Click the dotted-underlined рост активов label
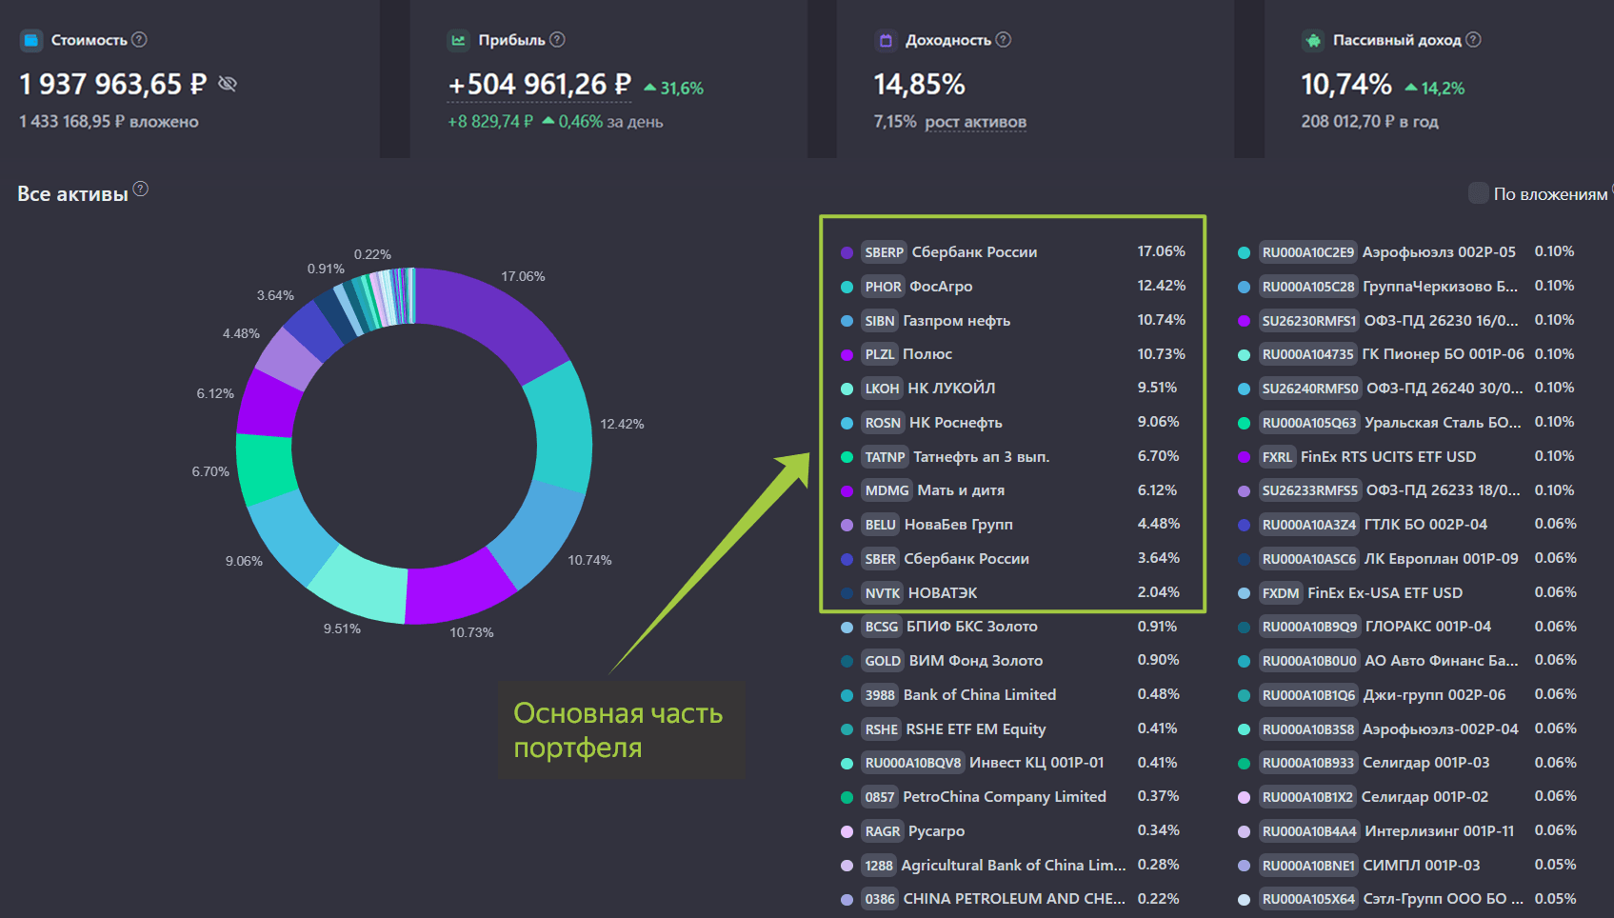Viewport: 1614px width, 918px height. (x=975, y=122)
